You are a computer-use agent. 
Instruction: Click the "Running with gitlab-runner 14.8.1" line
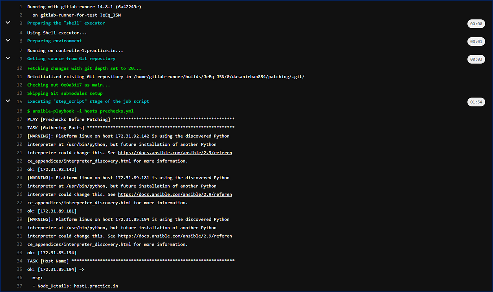click(x=85, y=7)
